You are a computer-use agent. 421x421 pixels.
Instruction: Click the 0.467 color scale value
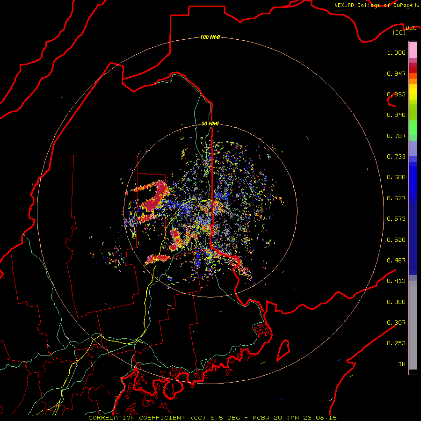tap(396, 261)
